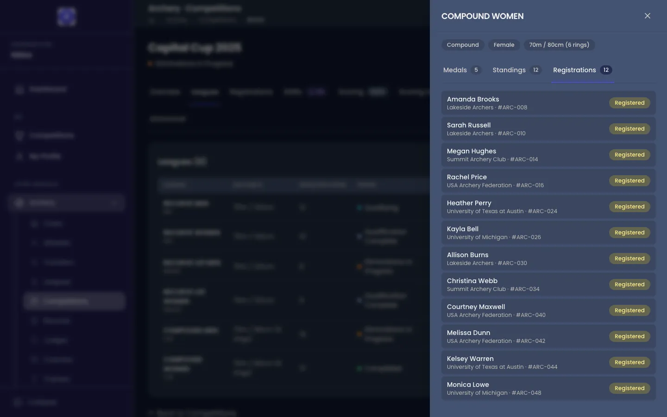Image resolution: width=667 pixels, height=417 pixels.
Task: Click Registered badge for Amanda Brooks
Action: pyautogui.click(x=629, y=103)
